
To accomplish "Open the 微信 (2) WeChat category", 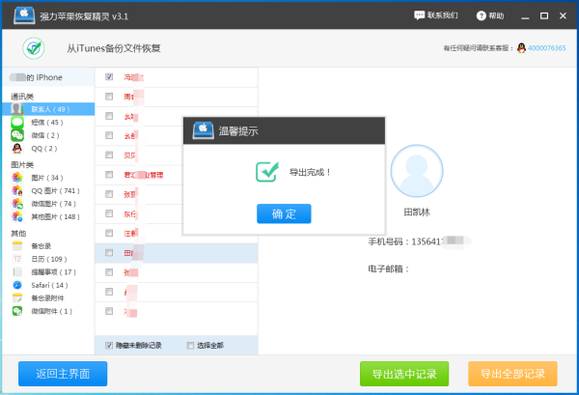I will pos(17,136).
